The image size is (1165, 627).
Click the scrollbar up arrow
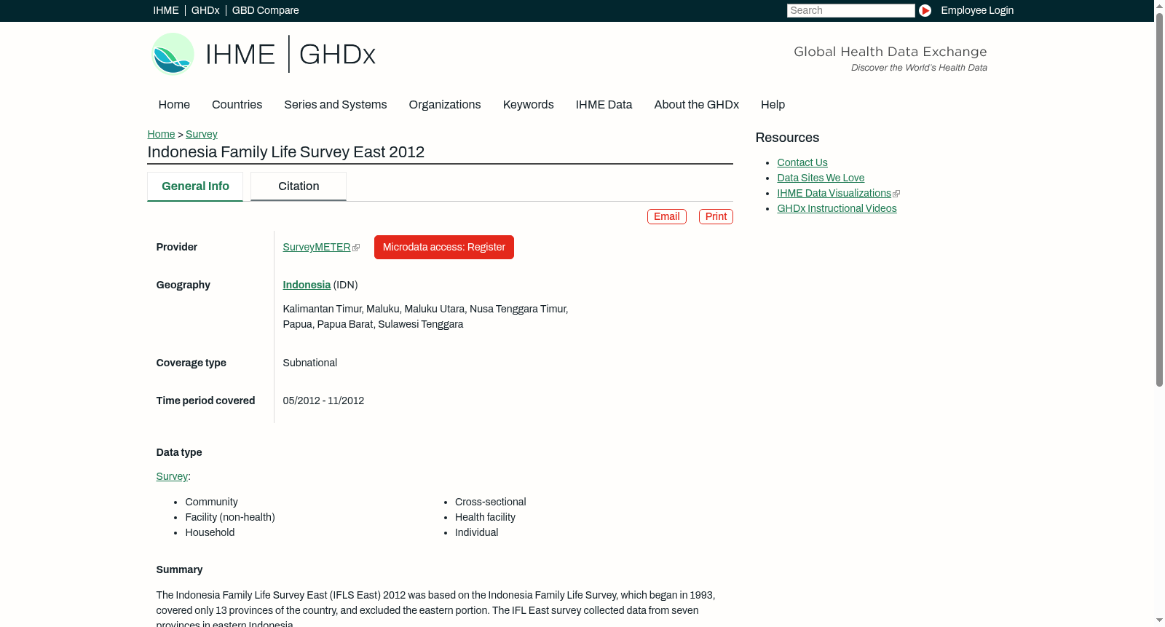pos(1159,5)
